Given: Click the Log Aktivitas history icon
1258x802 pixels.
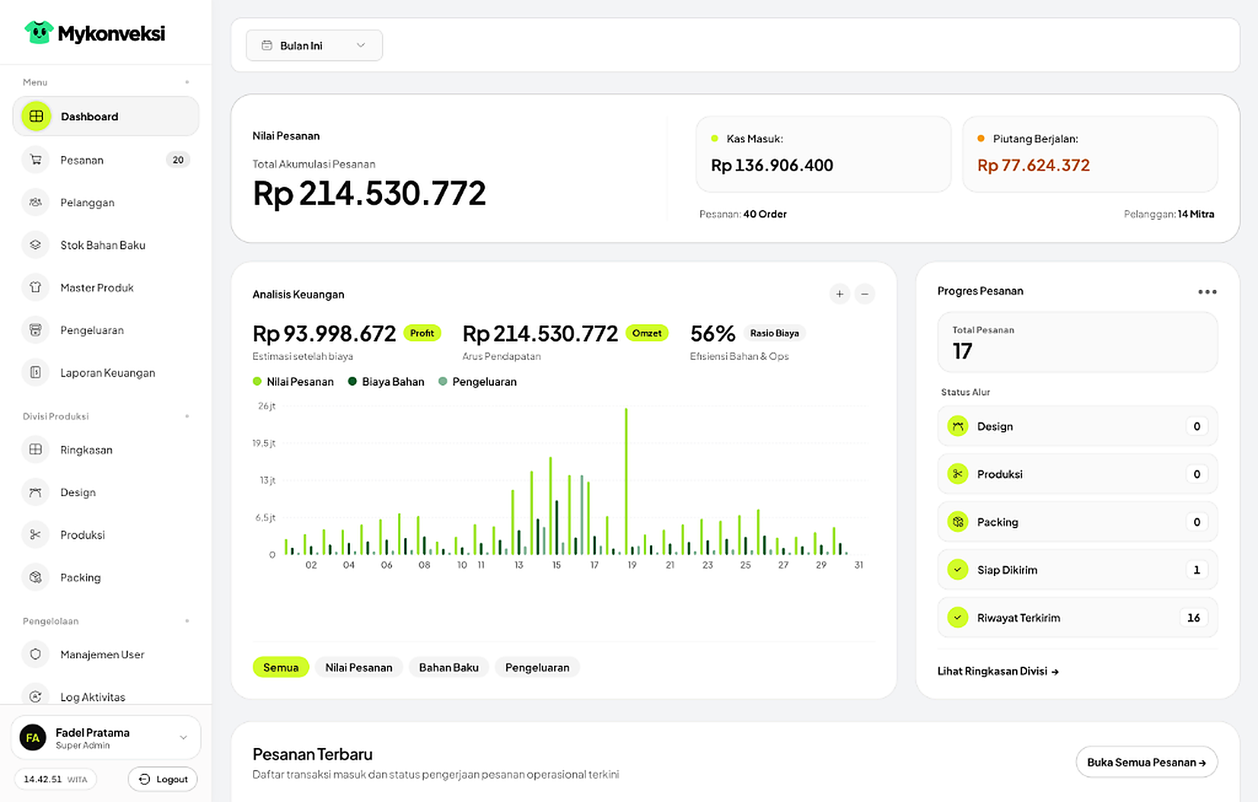Looking at the screenshot, I should pos(36,696).
